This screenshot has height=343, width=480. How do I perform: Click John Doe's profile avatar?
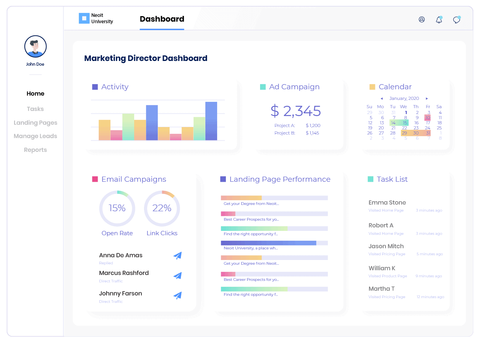[x=35, y=46]
